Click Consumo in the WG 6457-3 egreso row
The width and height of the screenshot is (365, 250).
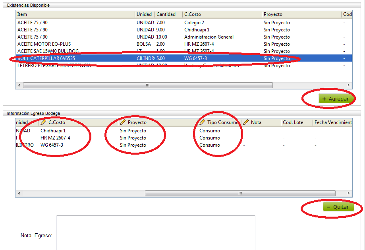209,145
